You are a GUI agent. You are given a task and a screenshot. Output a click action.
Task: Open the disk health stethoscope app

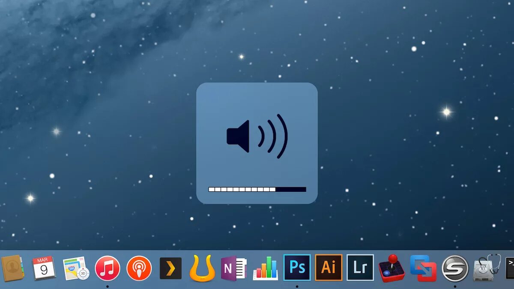point(483,269)
